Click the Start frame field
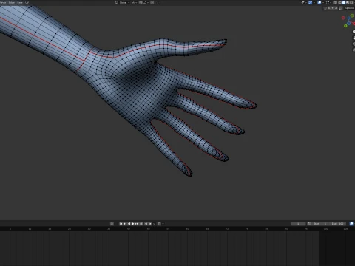 click(320, 224)
